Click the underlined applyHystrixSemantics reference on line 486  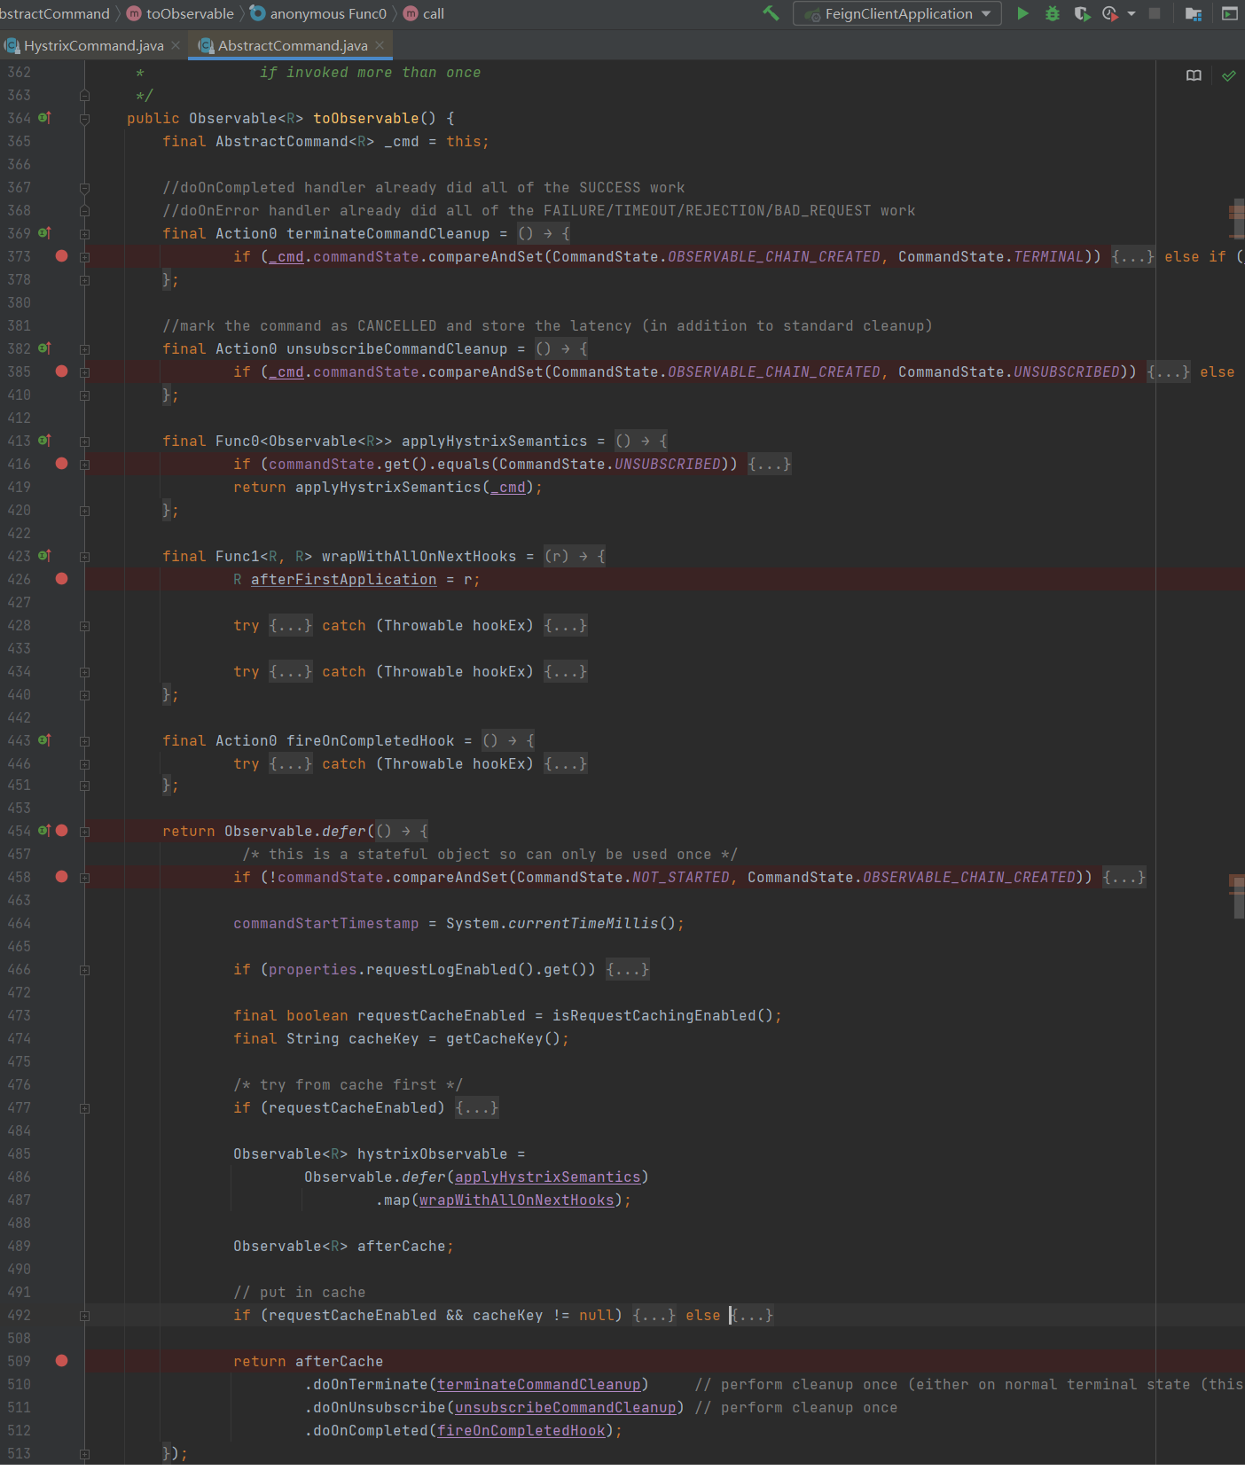[547, 1177]
